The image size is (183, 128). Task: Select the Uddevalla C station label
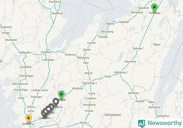coord(26,52)
